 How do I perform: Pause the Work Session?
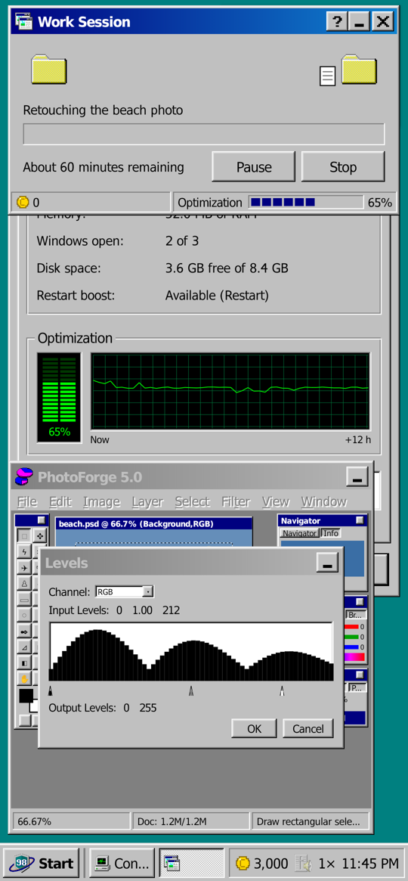[254, 167]
